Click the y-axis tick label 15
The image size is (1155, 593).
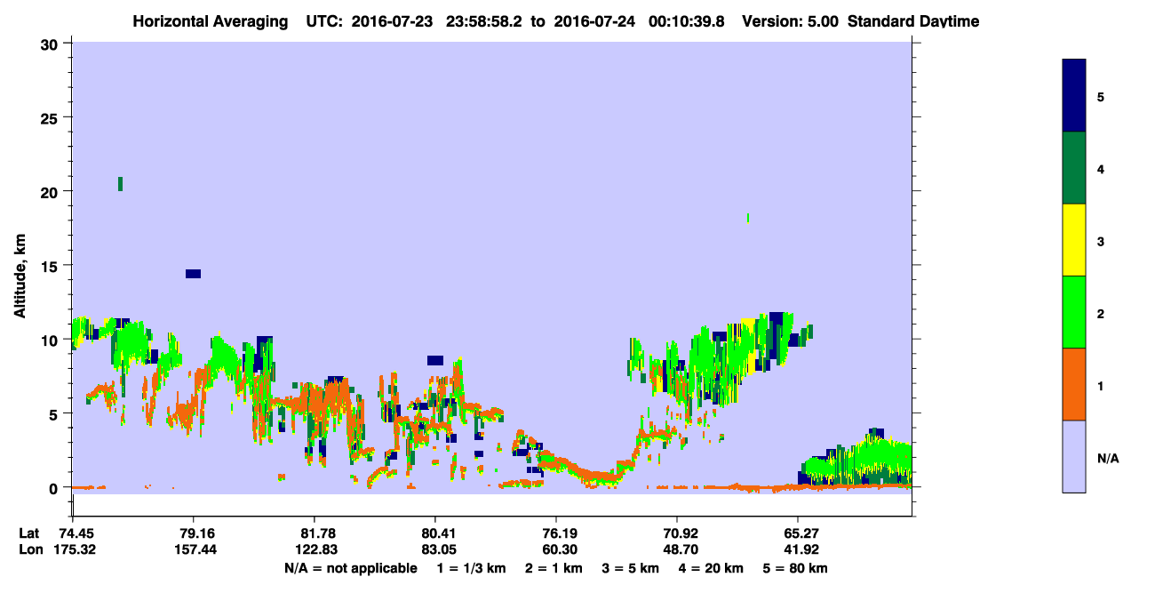point(52,266)
